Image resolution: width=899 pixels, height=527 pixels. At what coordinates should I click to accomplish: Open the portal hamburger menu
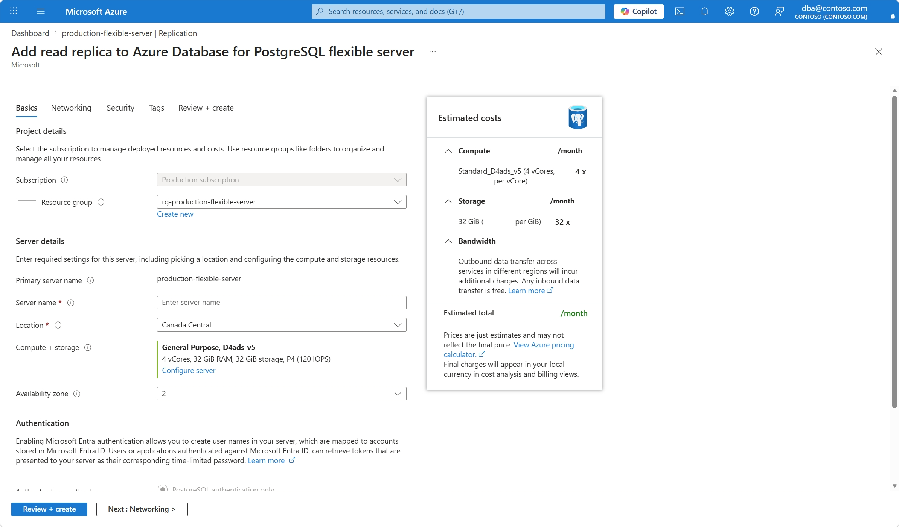[x=41, y=11]
